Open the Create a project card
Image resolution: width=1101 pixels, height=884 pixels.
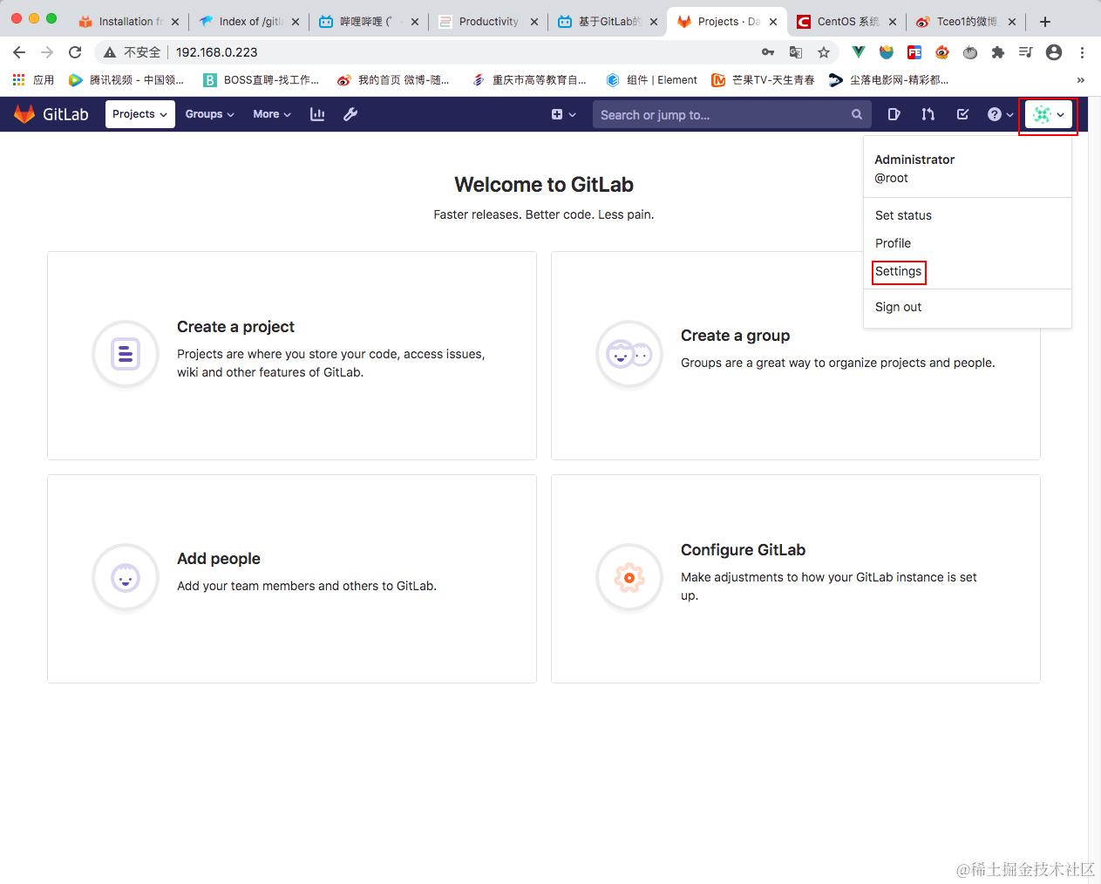(x=292, y=356)
